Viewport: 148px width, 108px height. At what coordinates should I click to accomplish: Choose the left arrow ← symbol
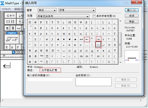coord(87,39)
